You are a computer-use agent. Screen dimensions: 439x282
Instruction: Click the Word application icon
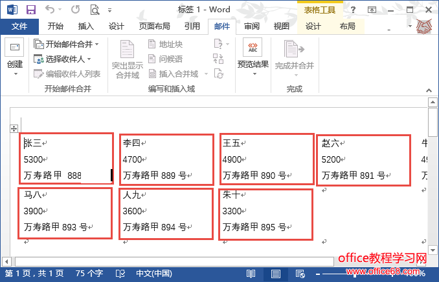pyautogui.click(x=12, y=10)
